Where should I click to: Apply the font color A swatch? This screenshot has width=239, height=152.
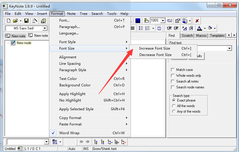(x=199, y=28)
